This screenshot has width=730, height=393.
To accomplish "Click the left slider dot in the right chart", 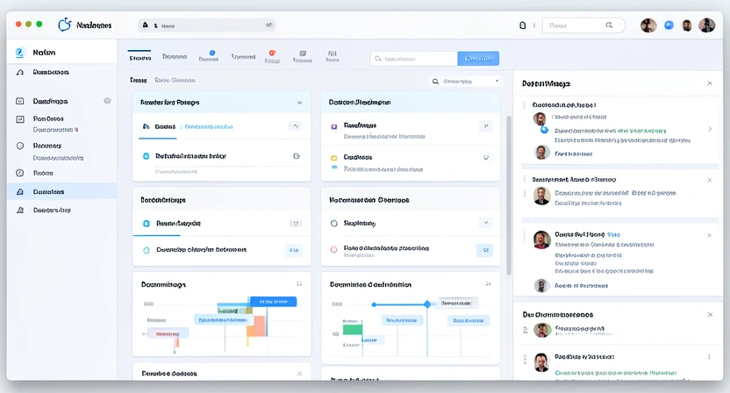I will (x=374, y=304).
